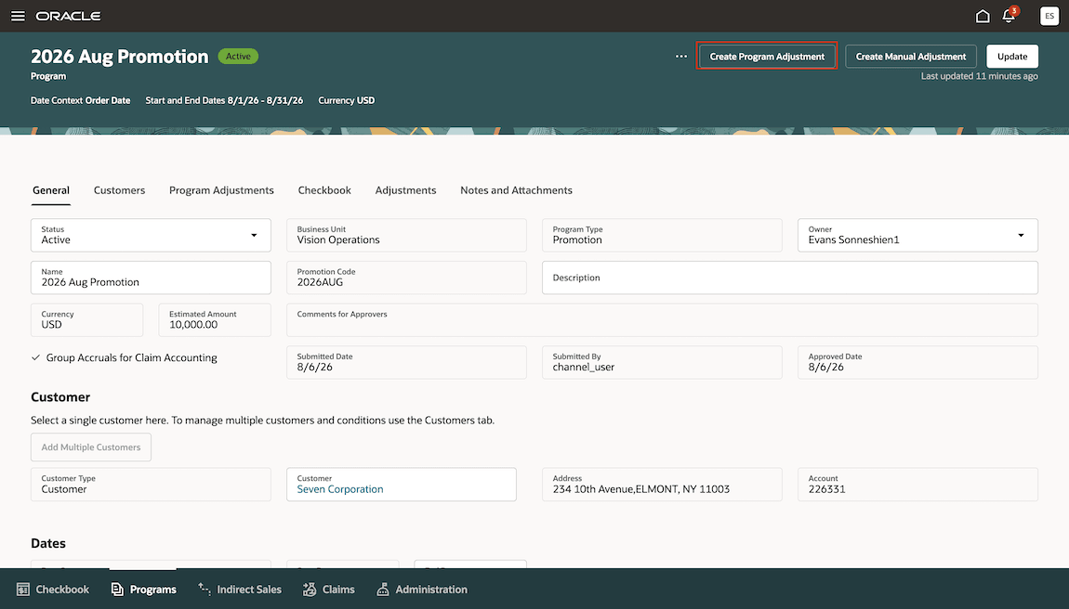Click the Approved Date field

[917, 362]
